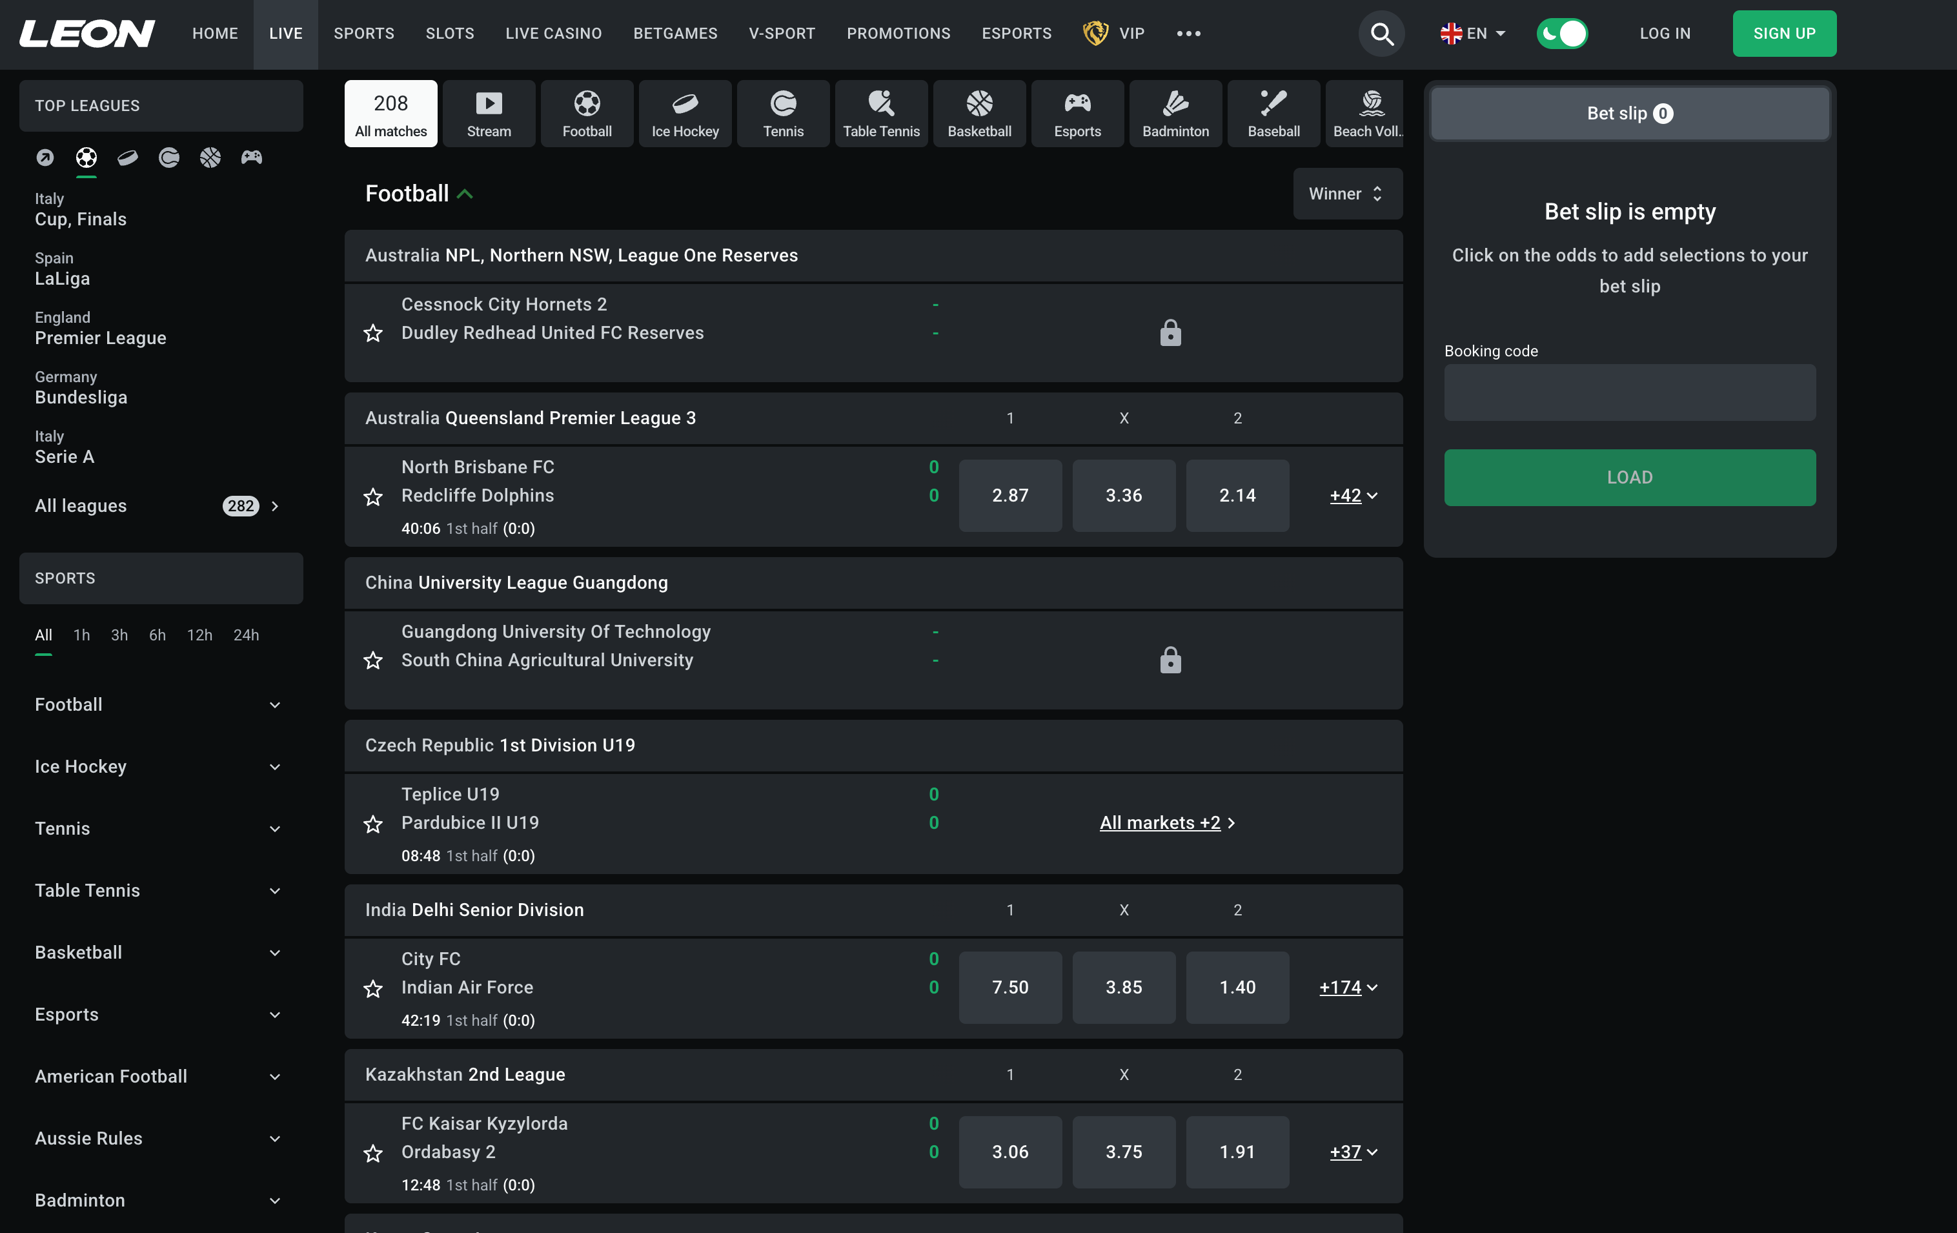This screenshot has width=1957, height=1233.
Task: Favorite the City FC vs Indian Air Force match
Action: [x=373, y=988]
